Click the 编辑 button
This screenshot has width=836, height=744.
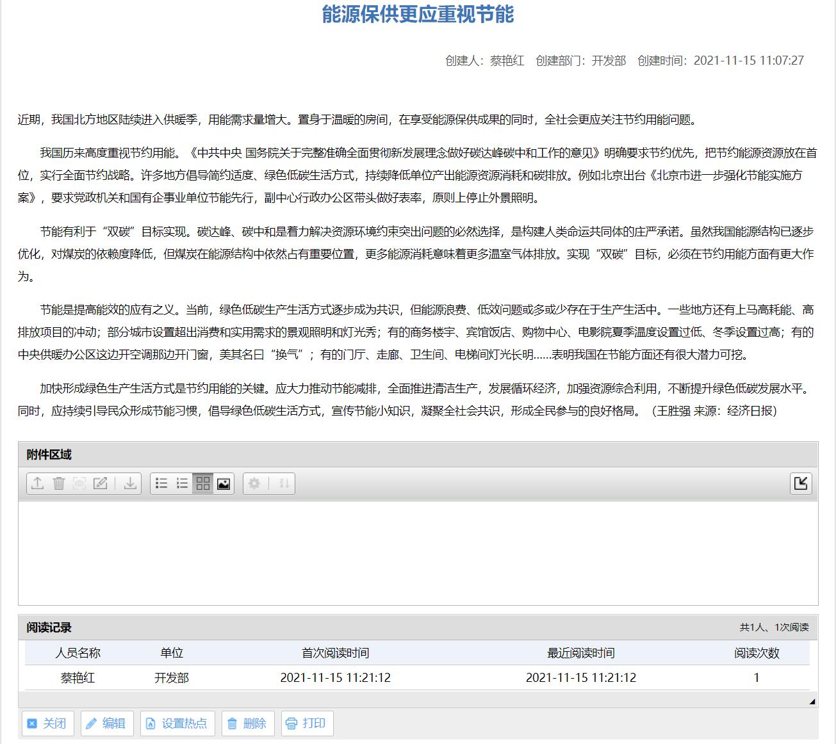coord(106,724)
